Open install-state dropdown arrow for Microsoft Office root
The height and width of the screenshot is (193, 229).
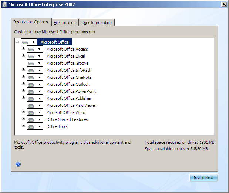(x=33, y=42)
